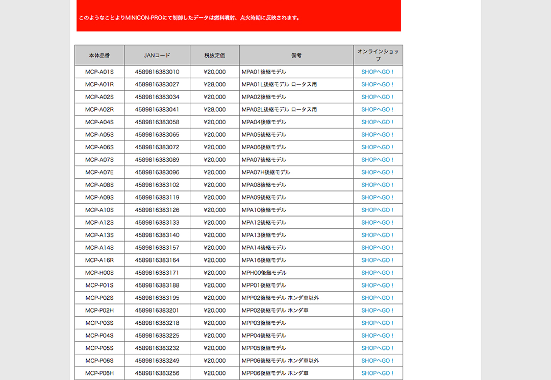Follow shop link in MCP-A07E row
This screenshot has width=551, height=380.
point(378,173)
